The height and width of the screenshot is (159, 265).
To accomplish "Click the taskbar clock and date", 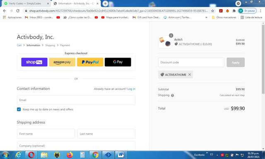I will click(253, 155).
